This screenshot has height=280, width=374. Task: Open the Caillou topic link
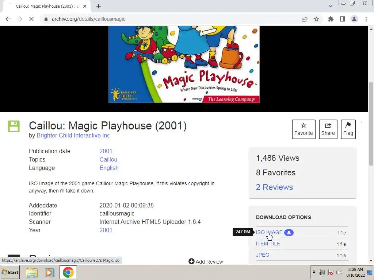click(108, 160)
